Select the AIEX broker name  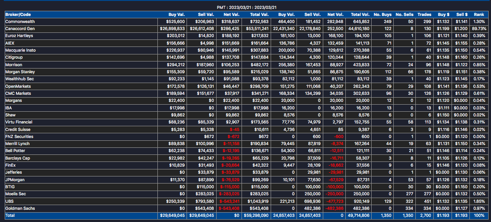(x=10, y=43)
